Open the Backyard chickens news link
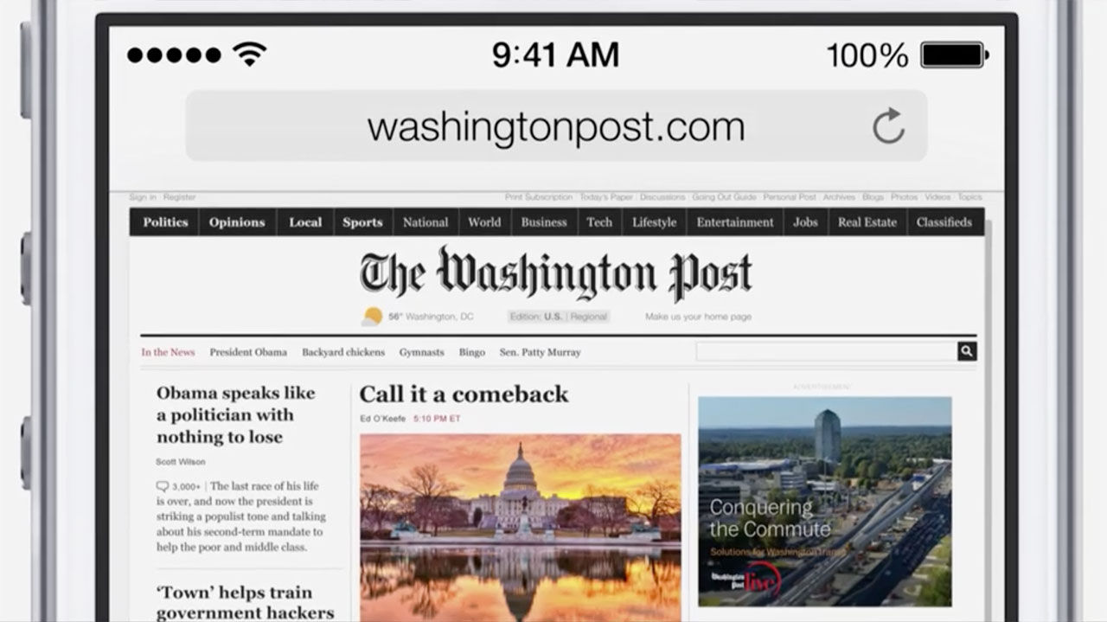This screenshot has height=622, width=1107. 343,352
